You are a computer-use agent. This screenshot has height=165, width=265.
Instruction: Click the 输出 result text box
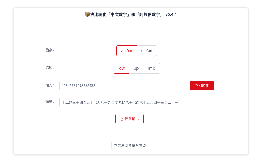tap(136, 102)
